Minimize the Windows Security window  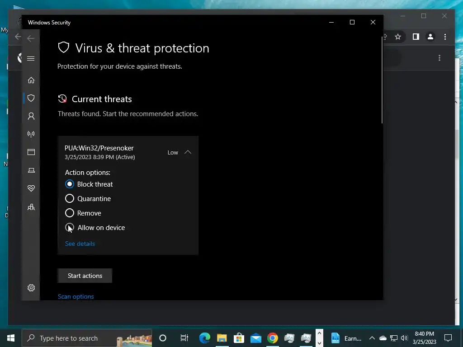click(x=331, y=23)
